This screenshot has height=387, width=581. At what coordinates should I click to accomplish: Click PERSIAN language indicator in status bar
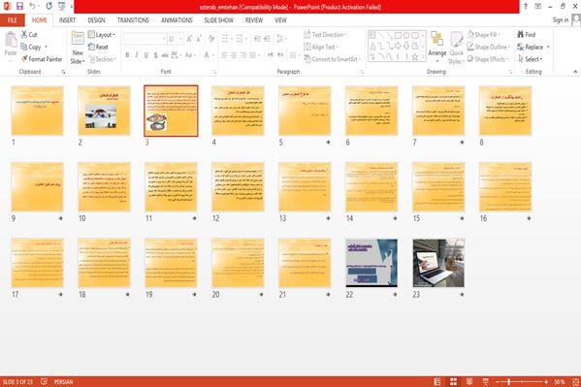pyautogui.click(x=63, y=381)
